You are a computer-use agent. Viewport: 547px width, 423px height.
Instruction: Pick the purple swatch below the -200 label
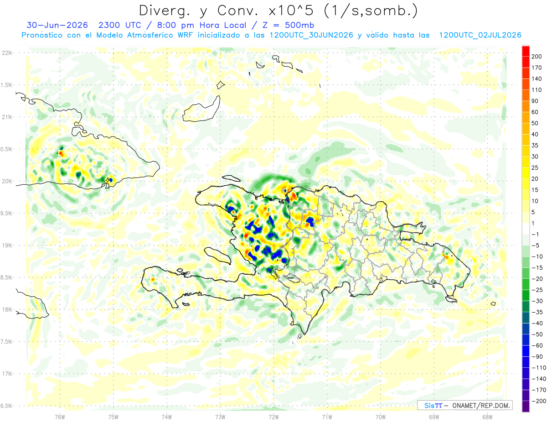[x=526, y=406]
